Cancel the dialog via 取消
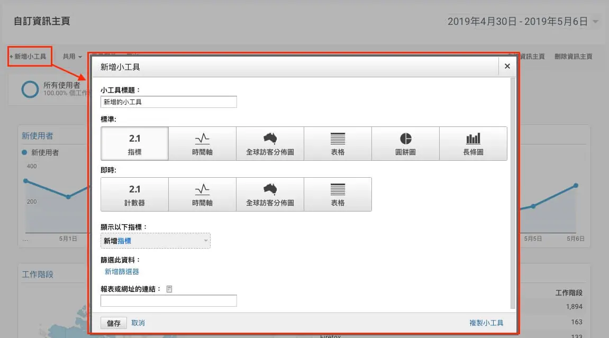Screen dimensions: 609x338 (138, 323)
